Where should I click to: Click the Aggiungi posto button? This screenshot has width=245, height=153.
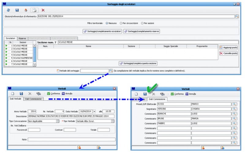228,47
